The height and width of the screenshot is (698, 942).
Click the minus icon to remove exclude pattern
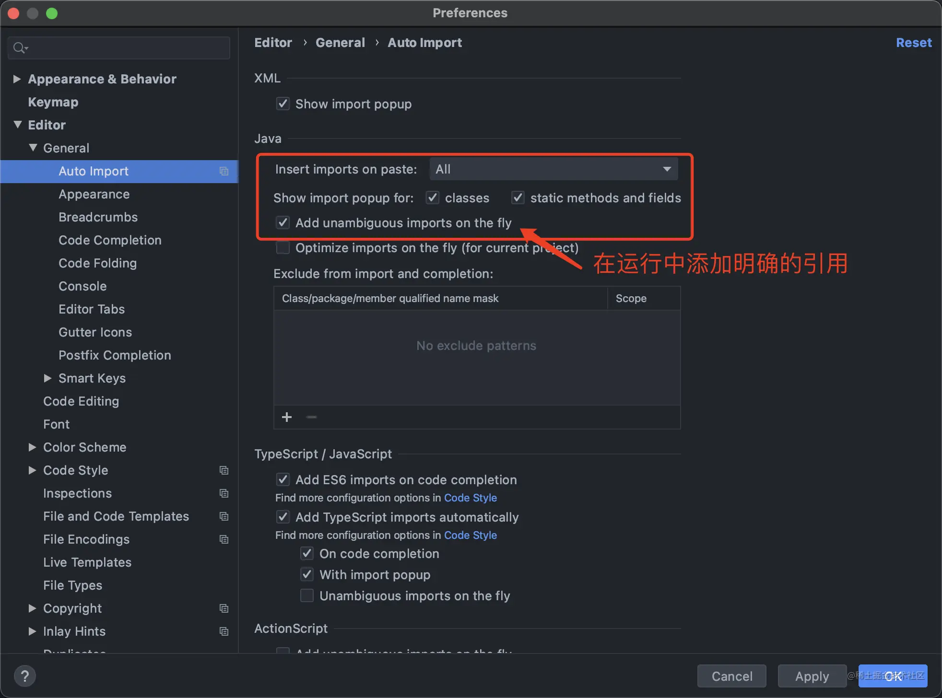click(311, 417)
